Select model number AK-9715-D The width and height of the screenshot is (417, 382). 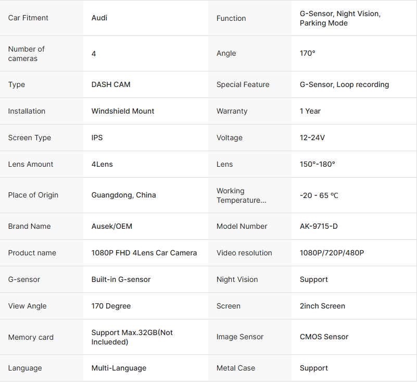(x=319, y=226)
